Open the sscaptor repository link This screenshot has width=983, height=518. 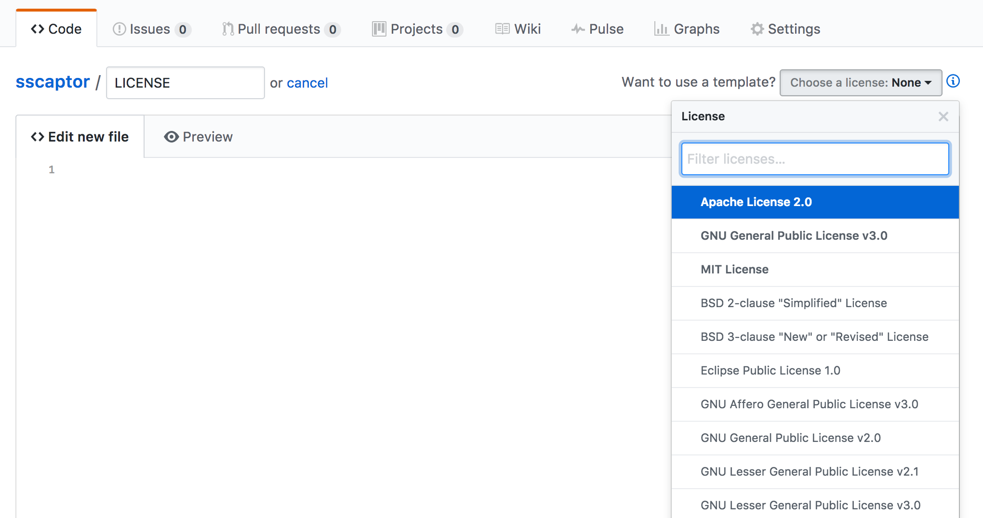tap(53, 82)
